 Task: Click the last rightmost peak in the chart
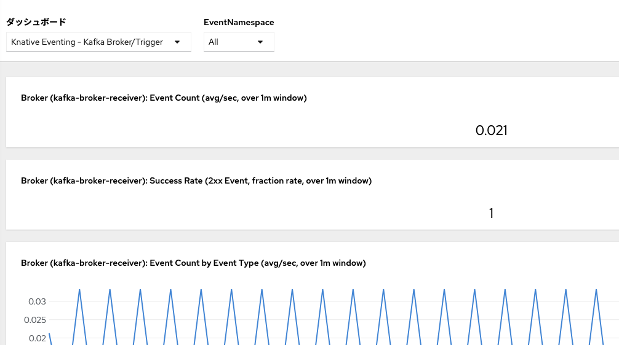pyautogui.click(x=596, y=290)
